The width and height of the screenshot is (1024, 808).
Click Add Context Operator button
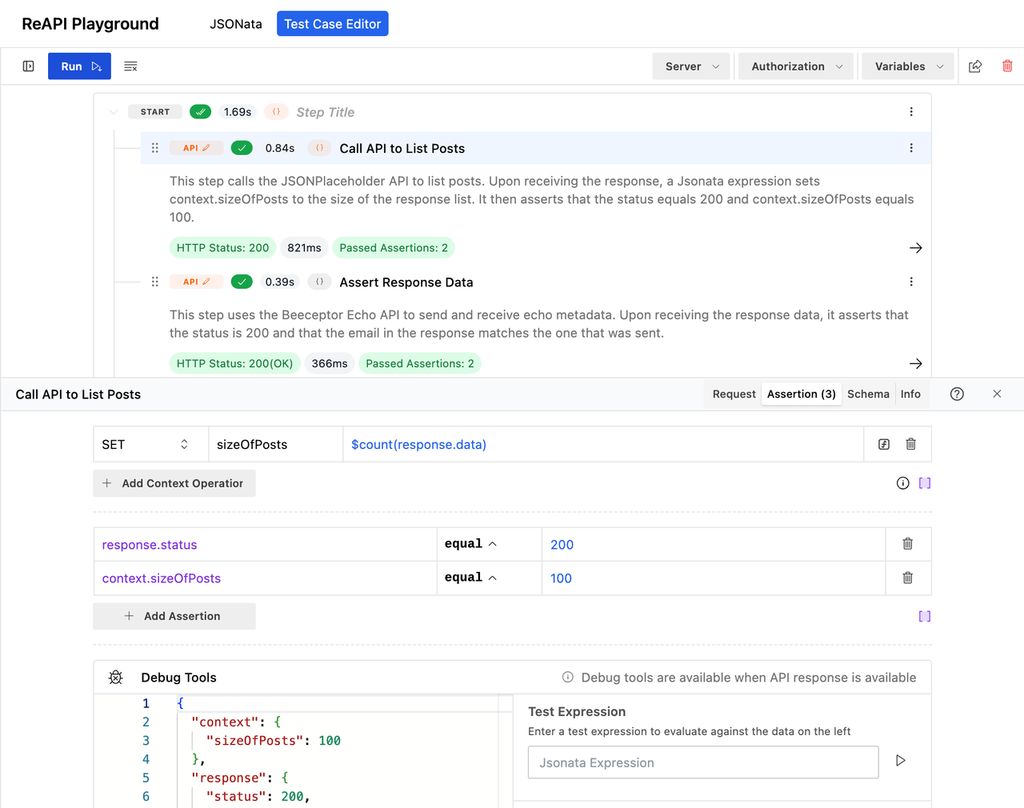[x=174, y=483]
